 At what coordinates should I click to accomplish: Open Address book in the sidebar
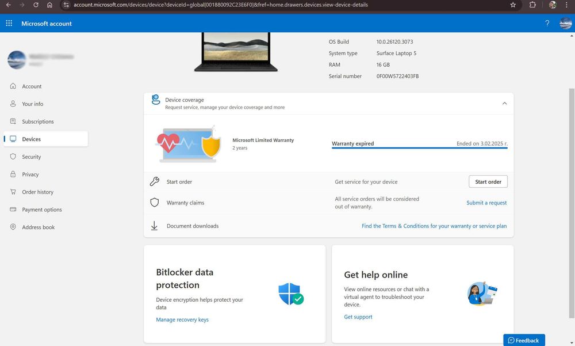pyautogui.click(x=46, y=227)
